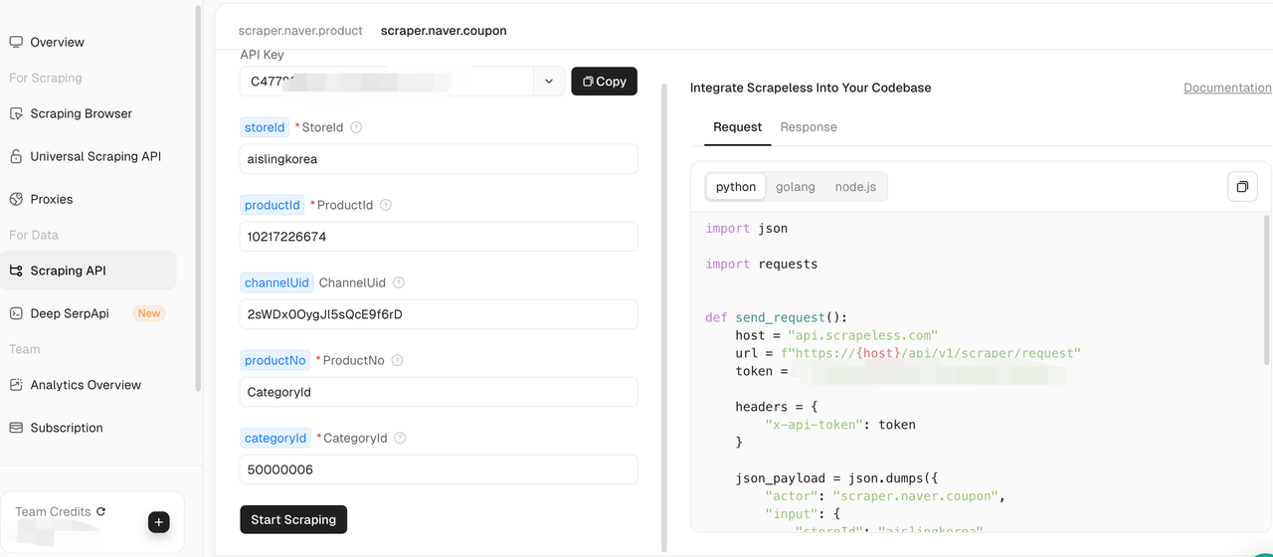Viewport: 1273px width, 557px height.
Task: Open Overview from the sidebar icon
Action: (x=16, y=42)
